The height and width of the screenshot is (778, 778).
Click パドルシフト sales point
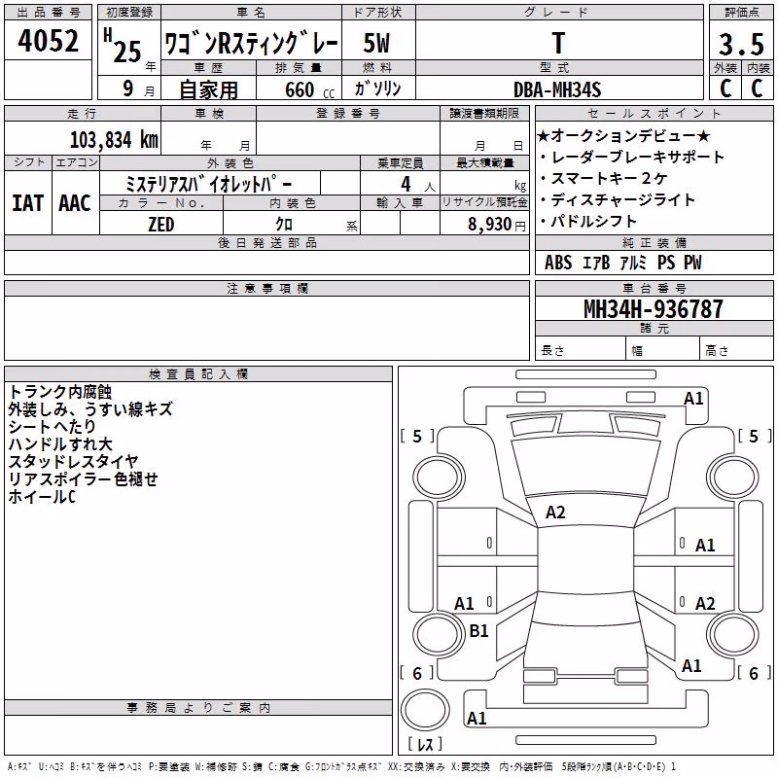click(x=588, y=221)
